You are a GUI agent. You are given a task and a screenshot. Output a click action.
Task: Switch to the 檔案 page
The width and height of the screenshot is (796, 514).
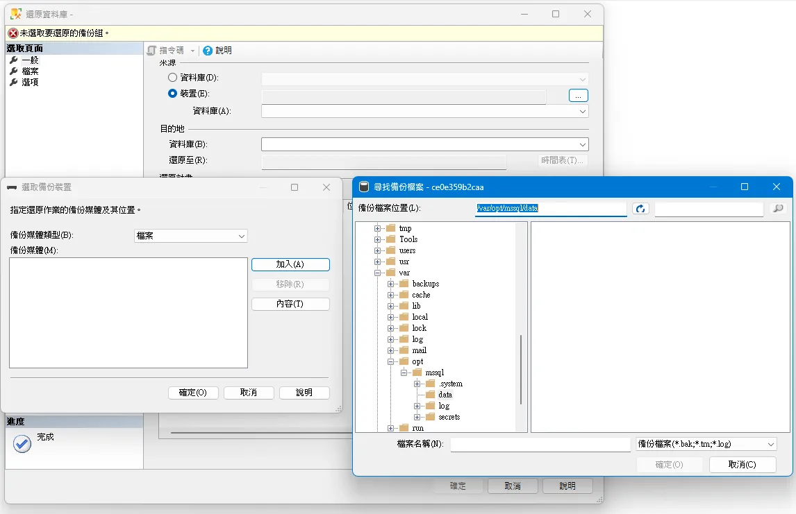pos(31,70)
